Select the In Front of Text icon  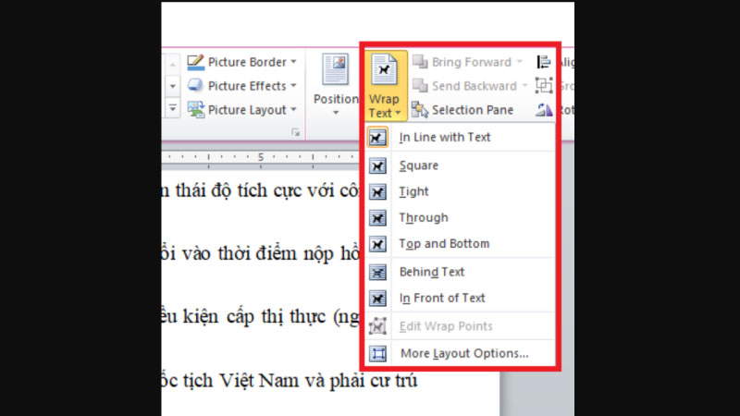tap(378, 298)
